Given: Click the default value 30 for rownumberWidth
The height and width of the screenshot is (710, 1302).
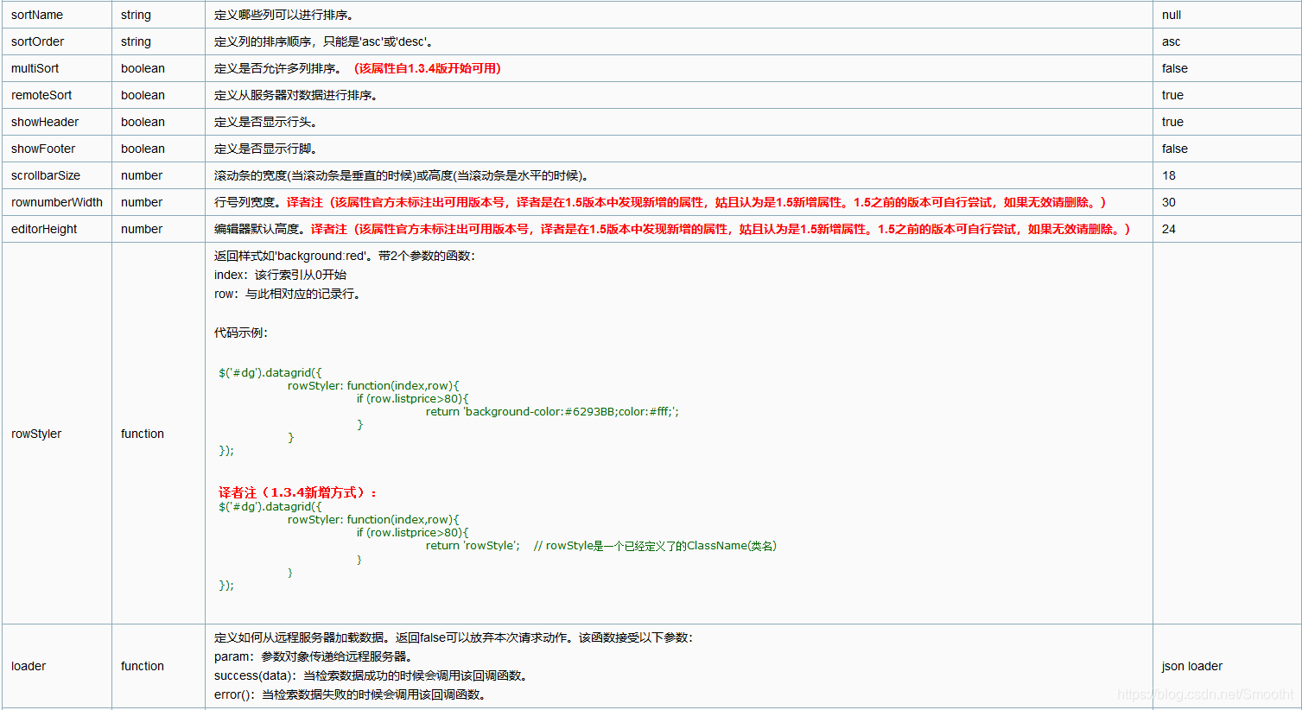Looking at the screenshot, I should (x=1169, y=202).
